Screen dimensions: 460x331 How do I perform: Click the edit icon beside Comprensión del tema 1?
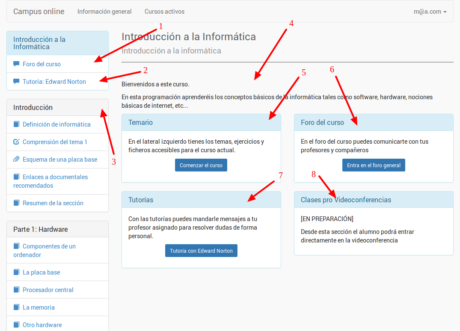pos(16,142)
